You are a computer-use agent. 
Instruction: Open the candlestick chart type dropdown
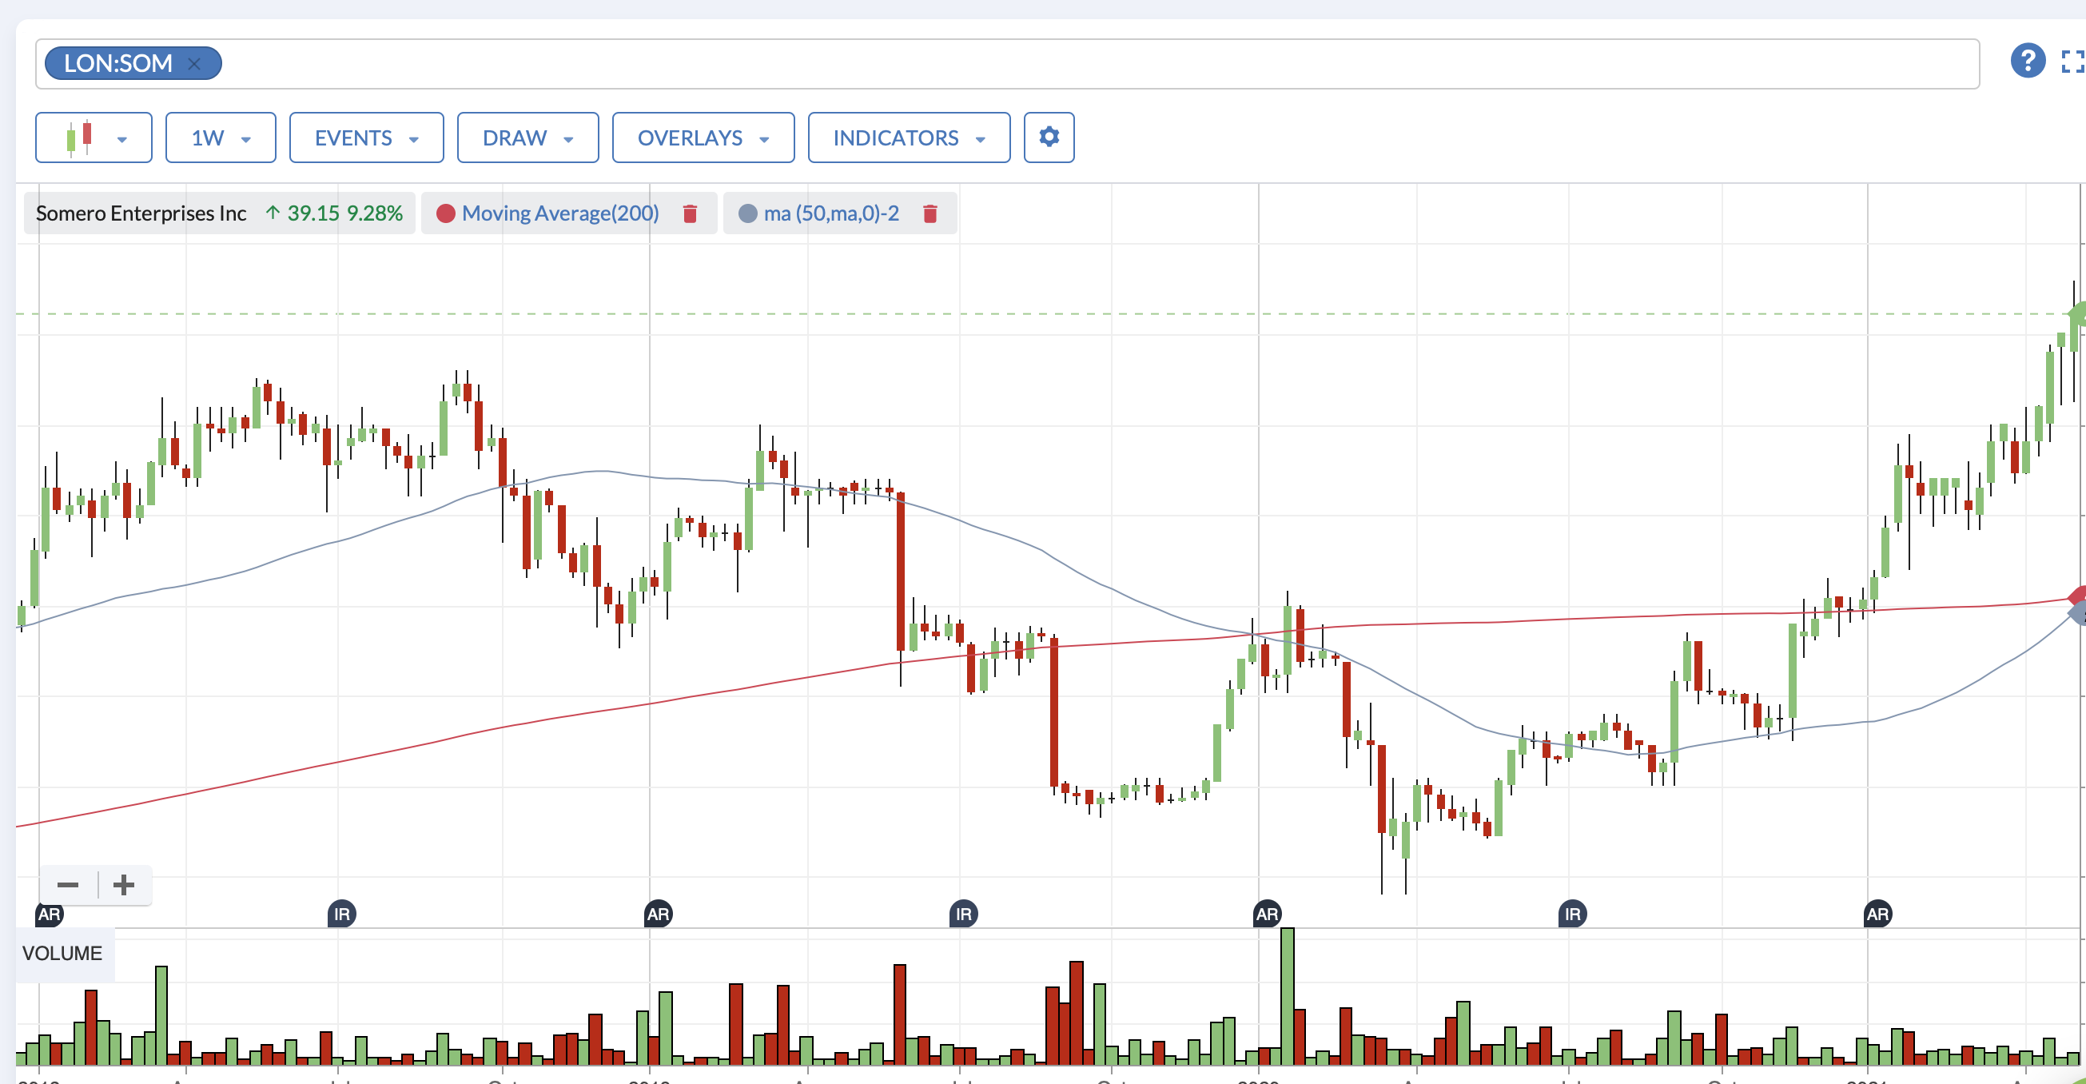pyautogui.click(x=94, y=137)
